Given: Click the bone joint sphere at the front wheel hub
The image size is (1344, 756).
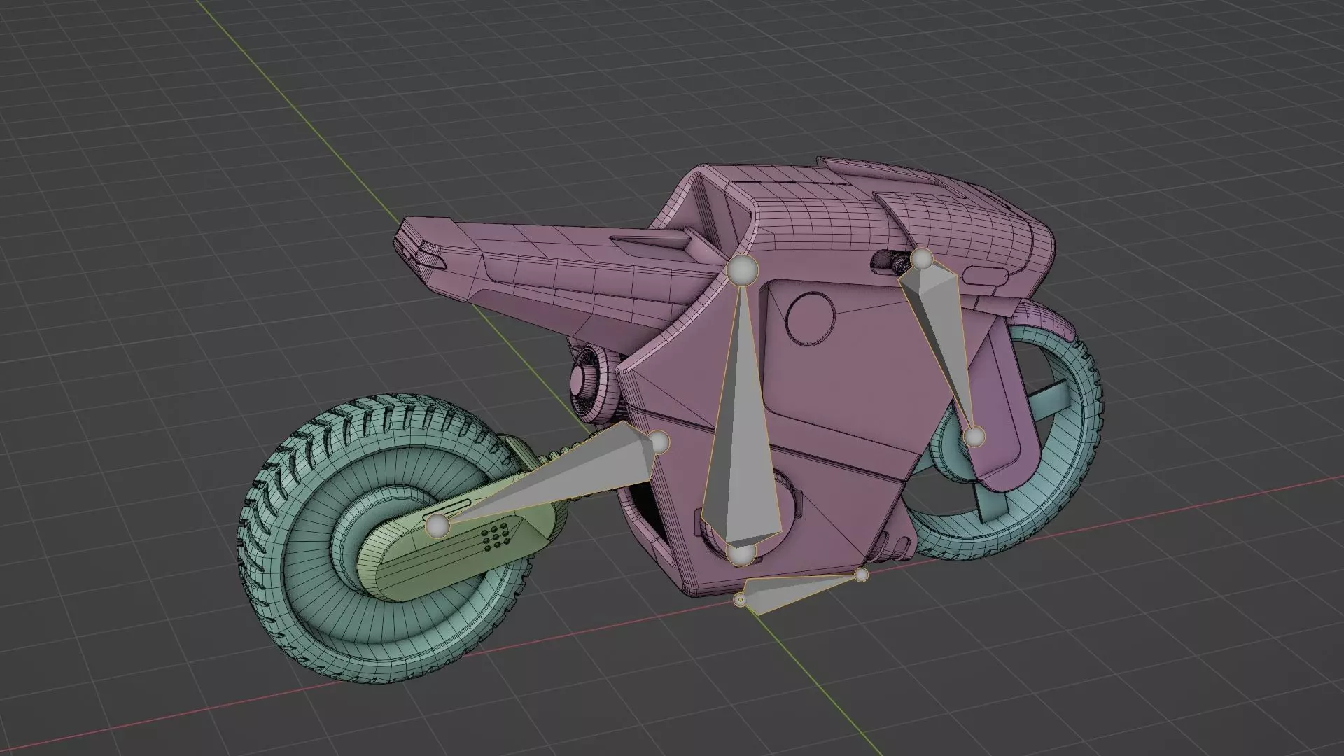Looking at the screenshot, I should click(x=437, y=525).
